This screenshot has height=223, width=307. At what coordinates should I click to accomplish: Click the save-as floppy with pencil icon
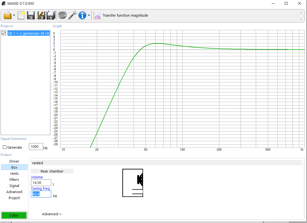(41, 15)
